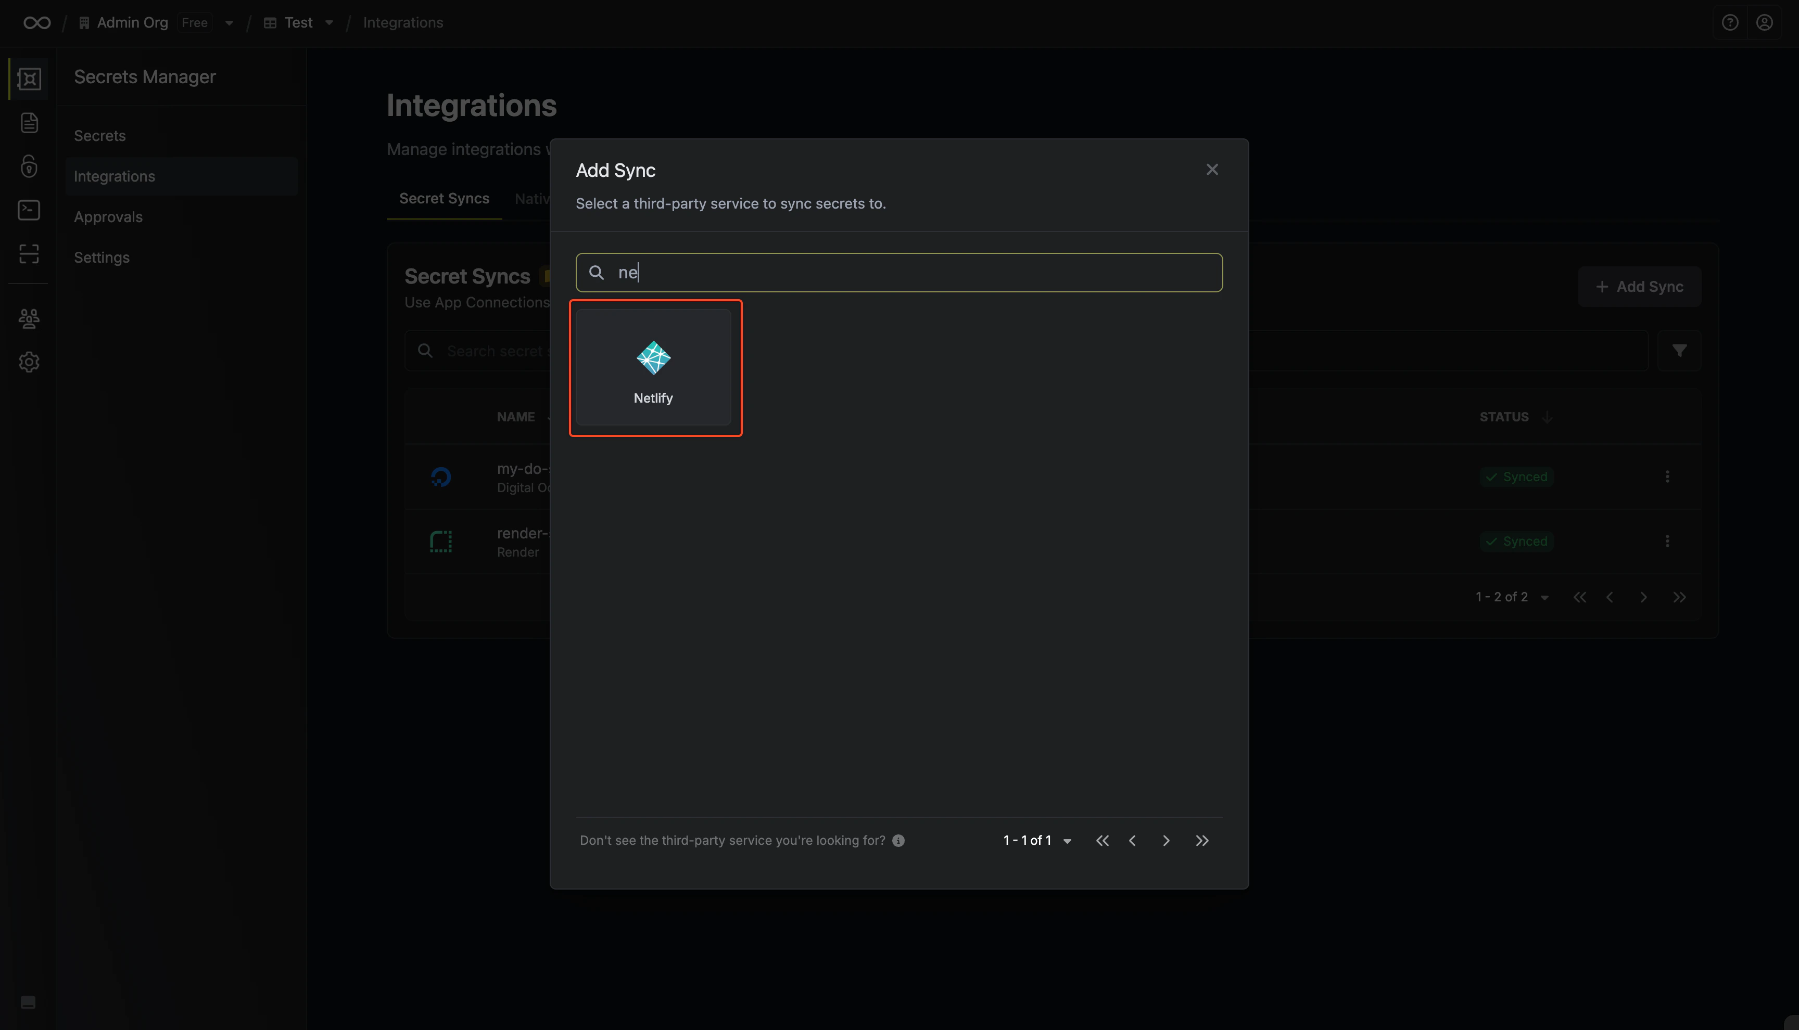Click the service search field containing 'ne'
Viewport: 1799px width, 1030px height.
pos(899,273)
